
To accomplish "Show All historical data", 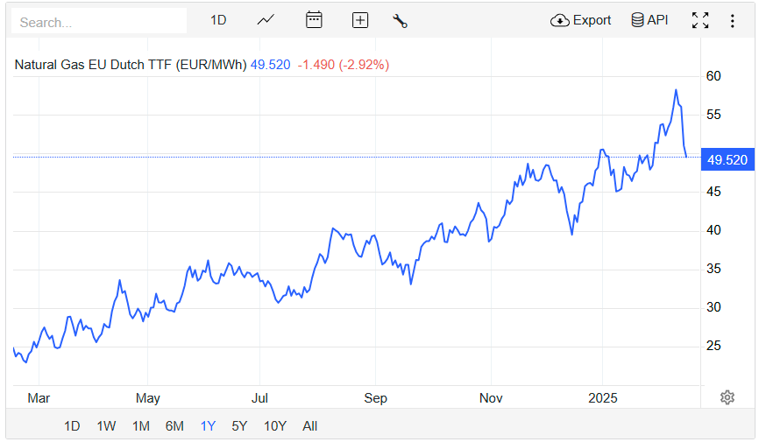I will click(309, 426).
